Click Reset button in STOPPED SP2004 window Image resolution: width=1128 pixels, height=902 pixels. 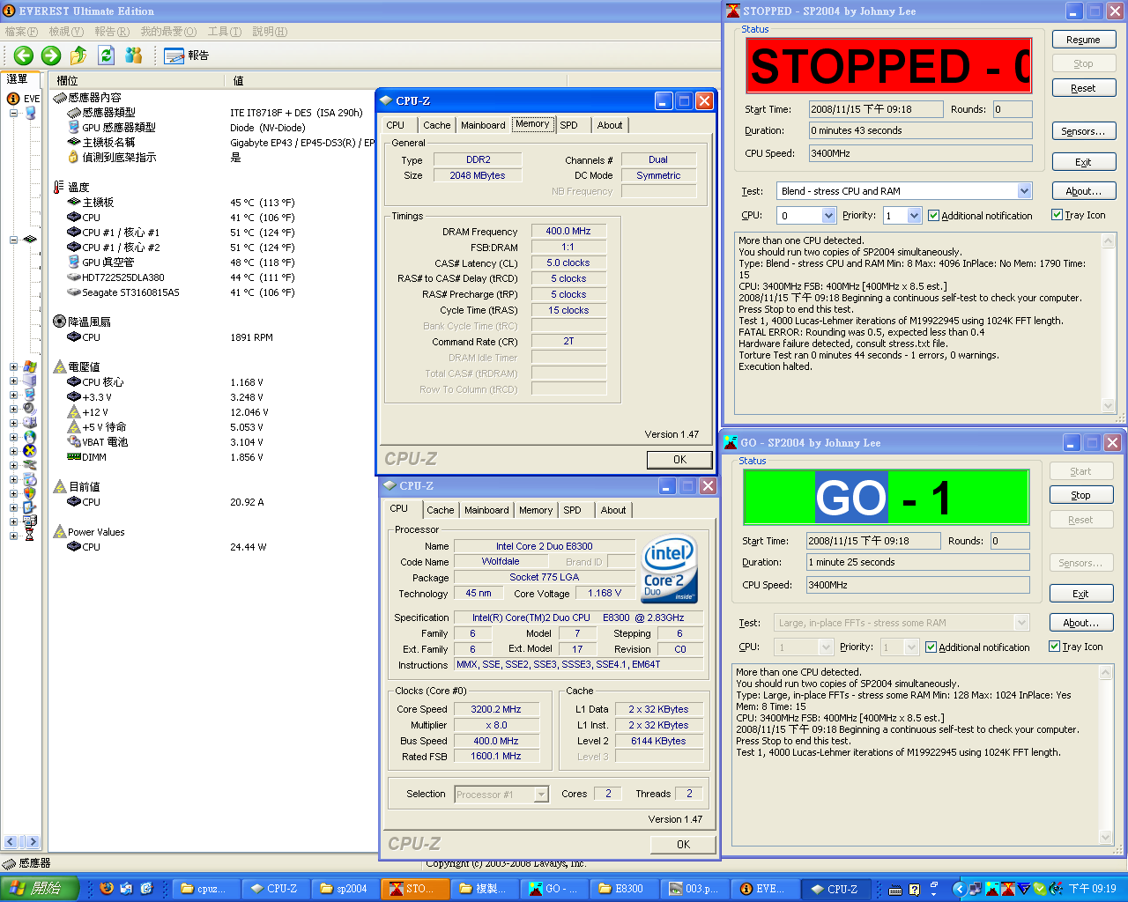pyautogui.click(x=1083, y=88)
